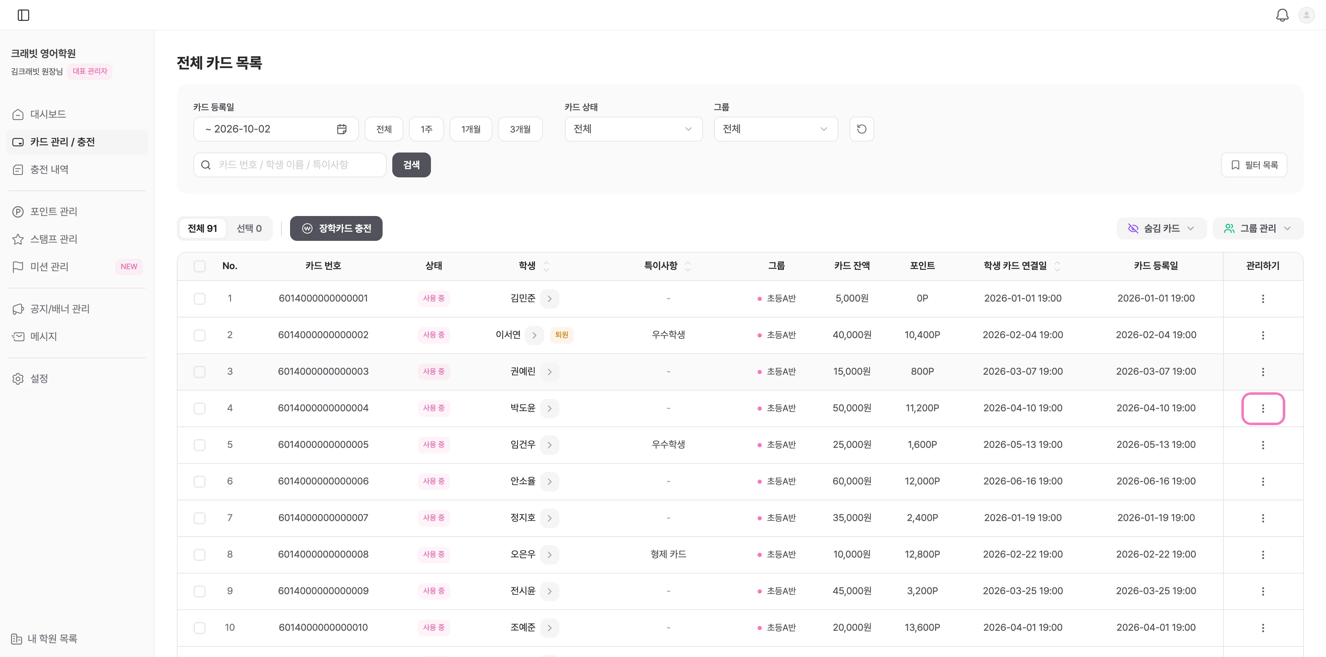Open 설정 in the sidebar
This screenshot has height=657, width=1326.
pos(77,379)
